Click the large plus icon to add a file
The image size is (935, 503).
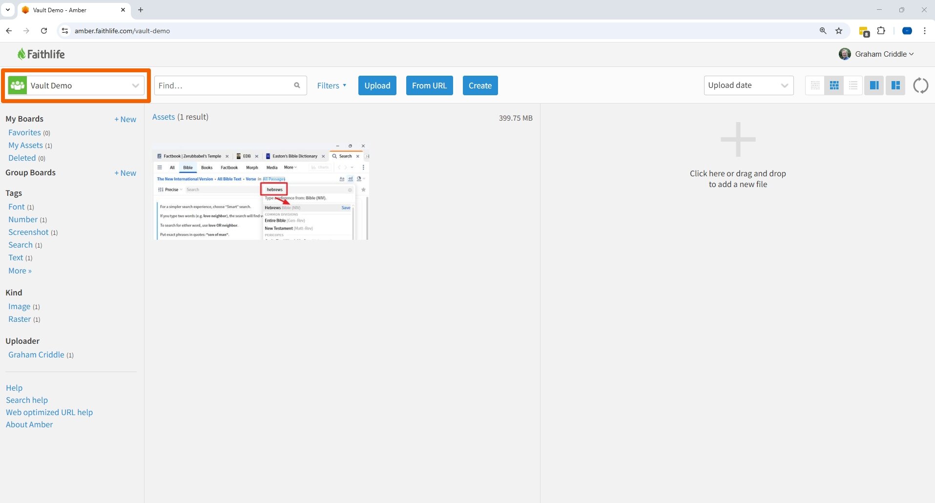pyautogui.click(x=738, y=140)
